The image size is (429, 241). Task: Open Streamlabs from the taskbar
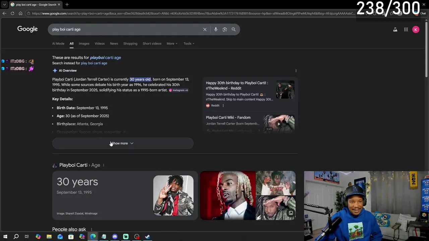pos(126,237)
